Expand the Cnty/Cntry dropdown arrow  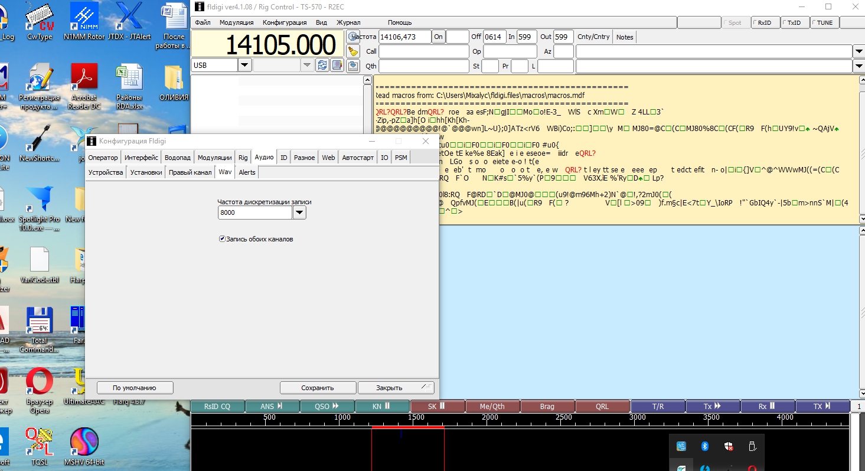tap(859, 51)
